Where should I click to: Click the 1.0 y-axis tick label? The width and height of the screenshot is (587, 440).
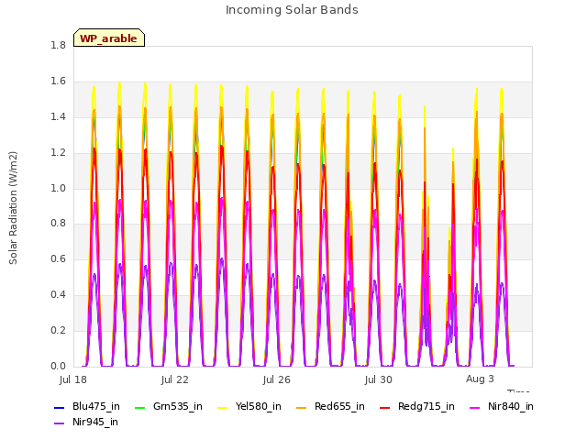coord(58,188)
